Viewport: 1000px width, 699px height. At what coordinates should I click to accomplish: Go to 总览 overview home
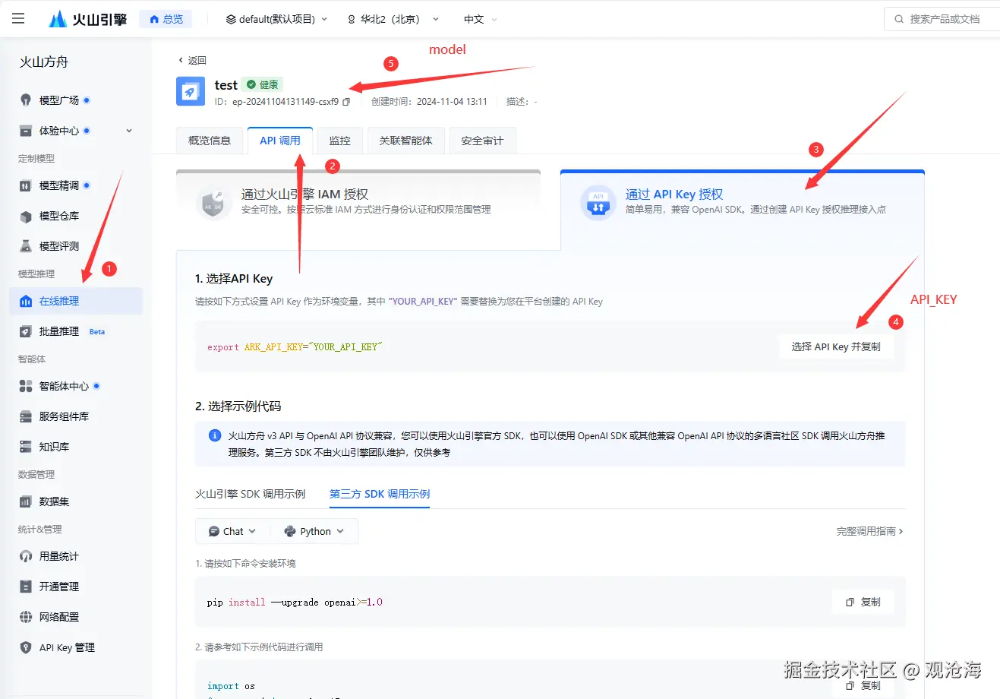pos(166,19)
